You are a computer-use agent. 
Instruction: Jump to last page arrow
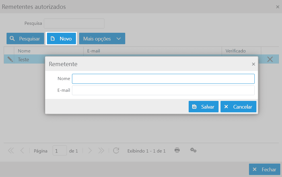101,151
